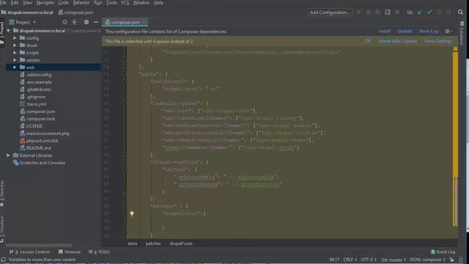Select the phpunit.xml.dist file

pos(42,141)
